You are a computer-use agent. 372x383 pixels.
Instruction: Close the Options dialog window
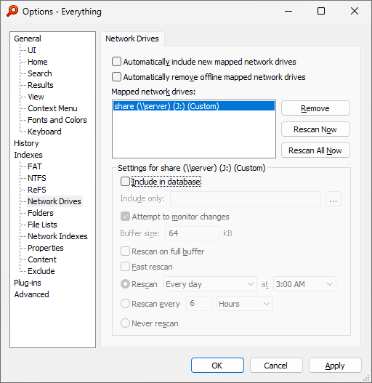pyautogui.click(x=355, y=11)
